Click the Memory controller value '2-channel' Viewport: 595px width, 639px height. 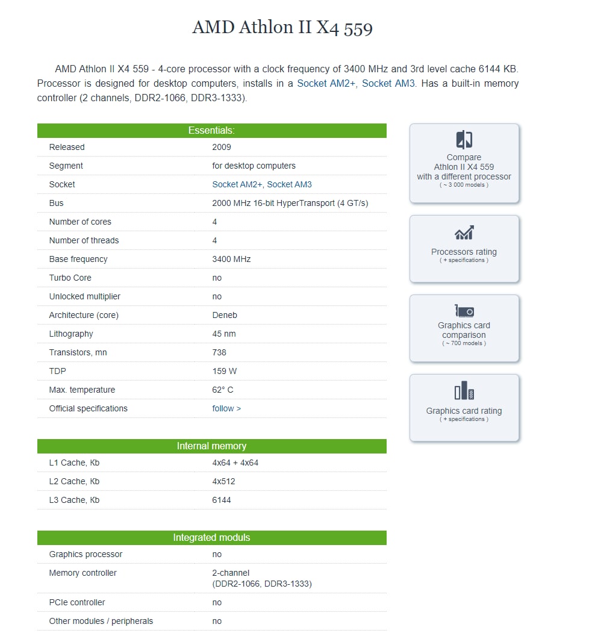coord(231,573)
